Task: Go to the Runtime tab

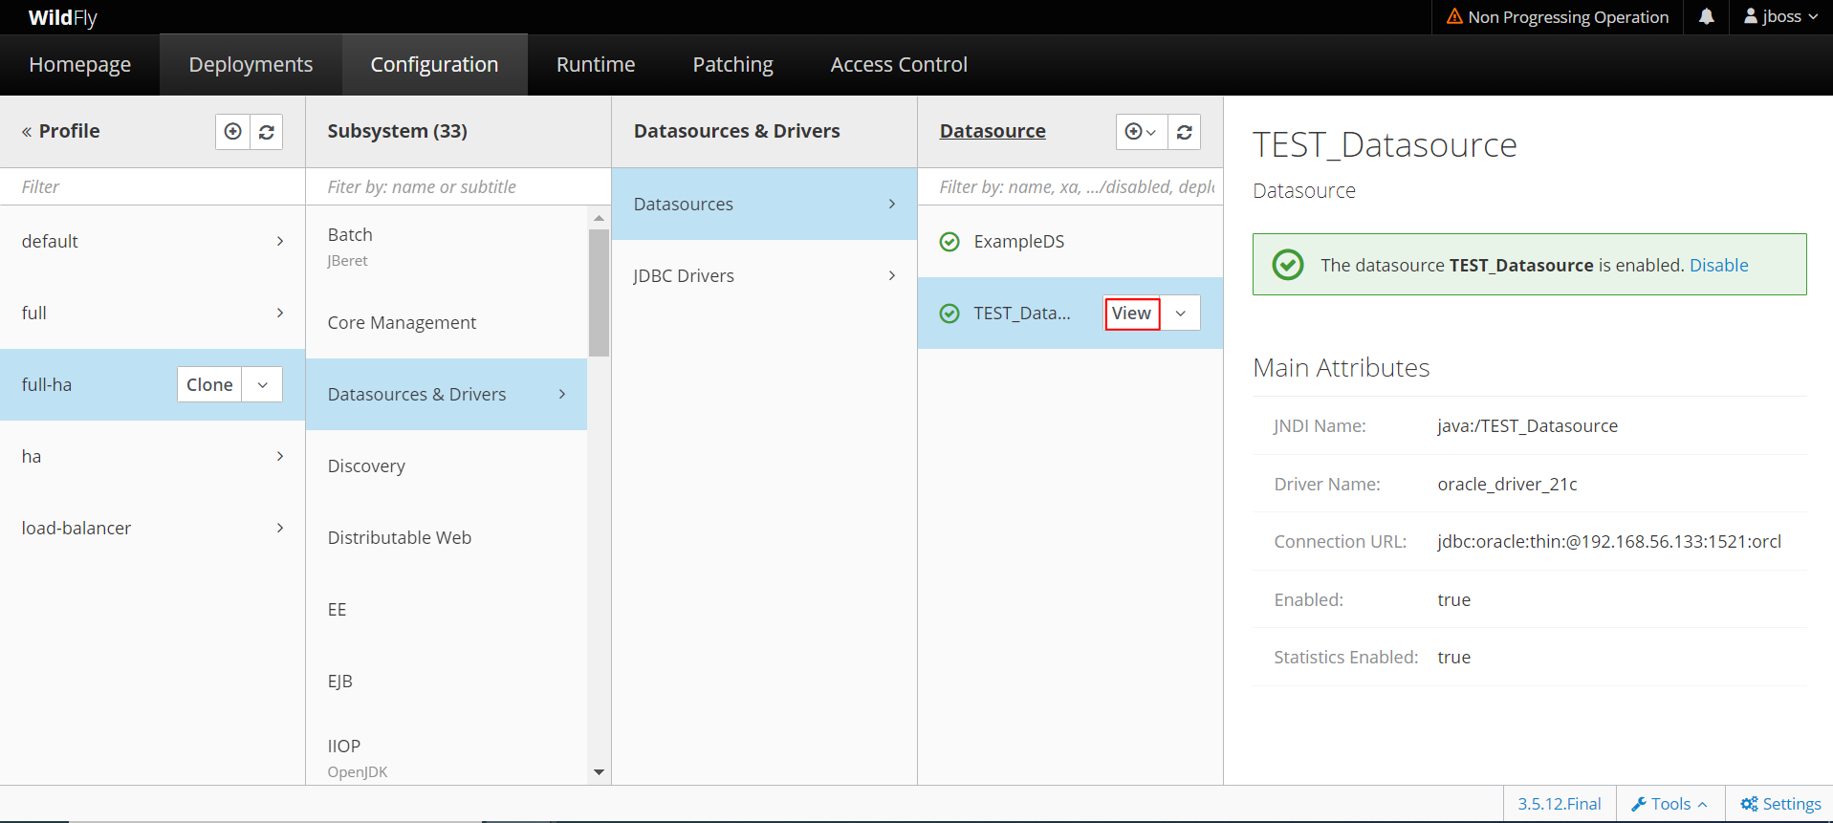Action: 596,65
